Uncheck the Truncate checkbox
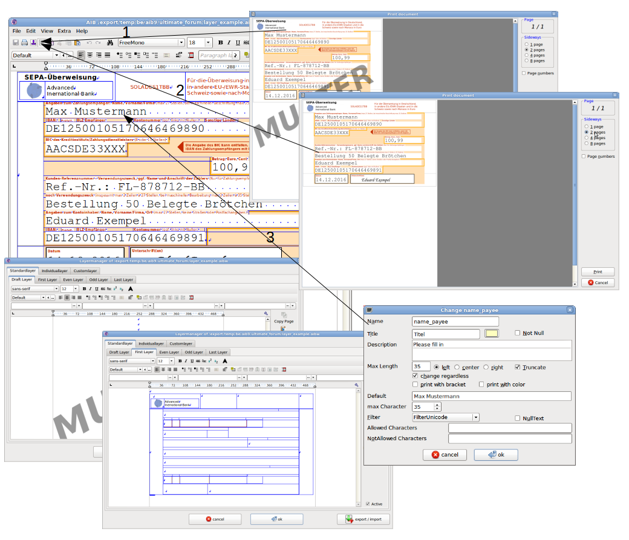The image size is (629, 540). coord(518,367)
